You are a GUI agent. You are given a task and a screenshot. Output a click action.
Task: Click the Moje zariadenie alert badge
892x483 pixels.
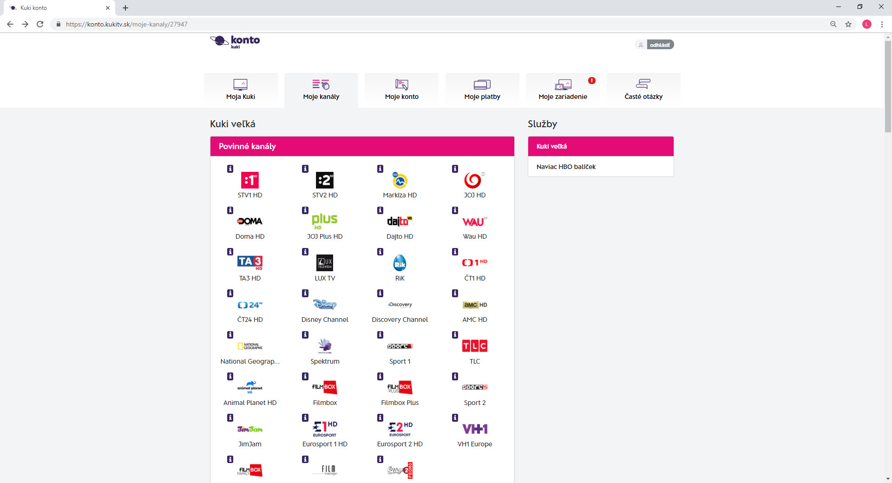591,80
